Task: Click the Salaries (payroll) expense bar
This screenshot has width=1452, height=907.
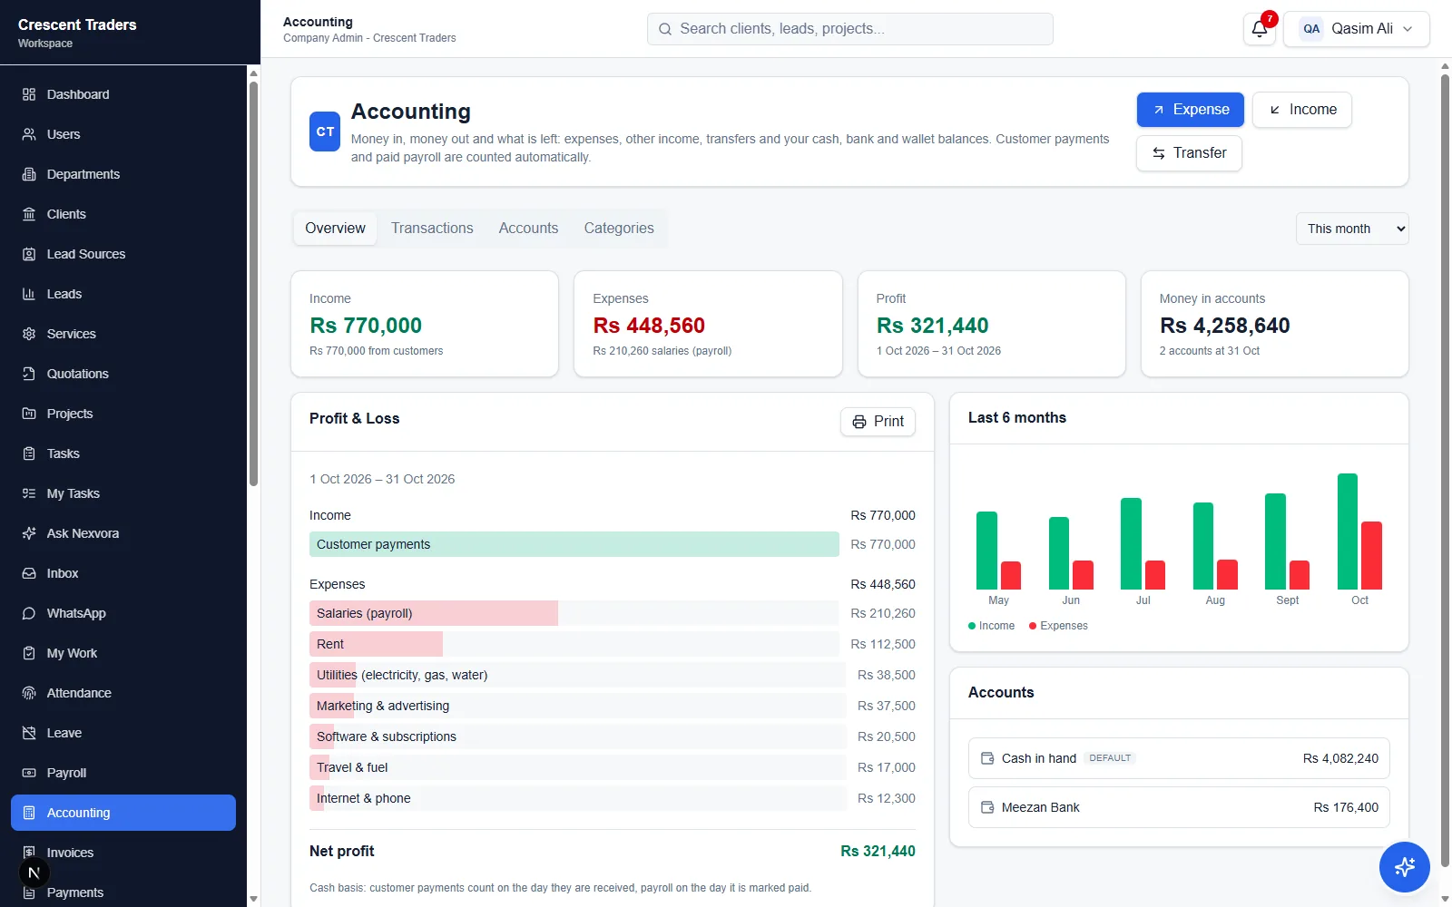Action: 434,613
